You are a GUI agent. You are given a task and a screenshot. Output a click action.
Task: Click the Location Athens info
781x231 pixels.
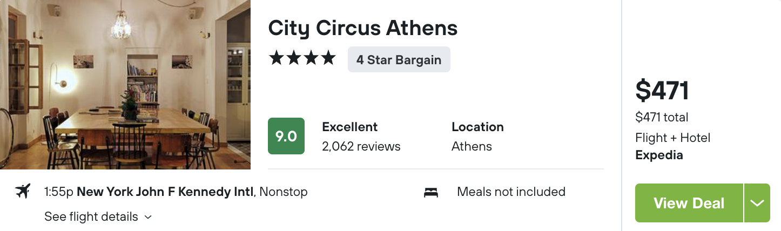click(477, 137)
